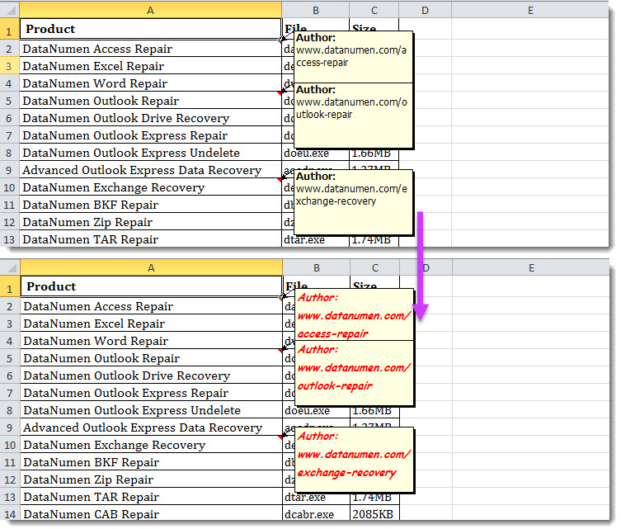Screen dimensions: 621x529
Task: Click the red italic exchange-recovery comment in the bottom spreadsheet
Action: click(354, 460)
